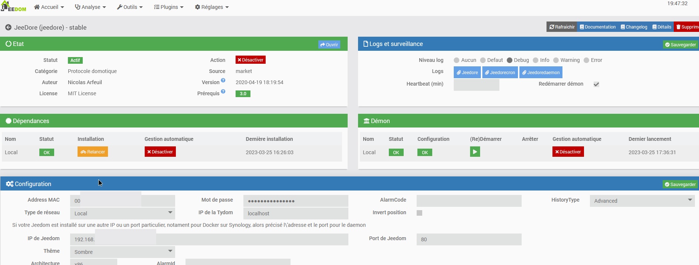Click the Port de Jeedom field
The height and width of the screenshot is (265, 699).
pyautogui.click(x=469, y=239)
